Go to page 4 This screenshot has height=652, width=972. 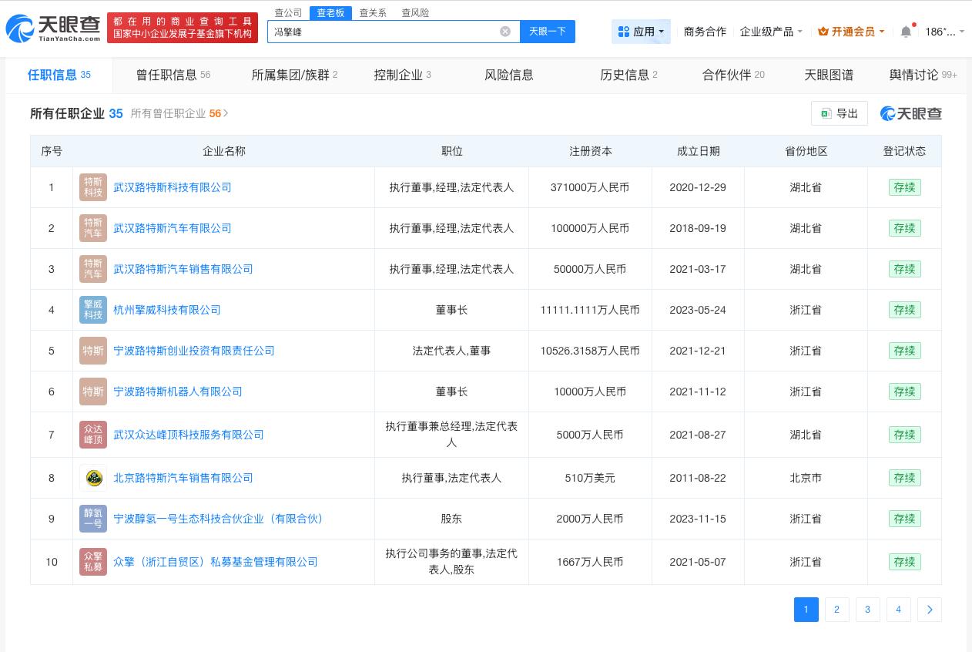pos(899,610)
